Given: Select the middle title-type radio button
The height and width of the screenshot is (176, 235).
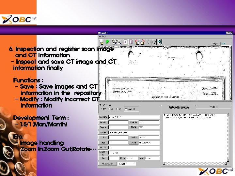Looking at the screenshot, I should click(110, 109).
